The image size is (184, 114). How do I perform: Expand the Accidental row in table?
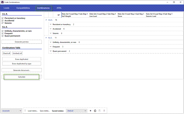point(51,29)
